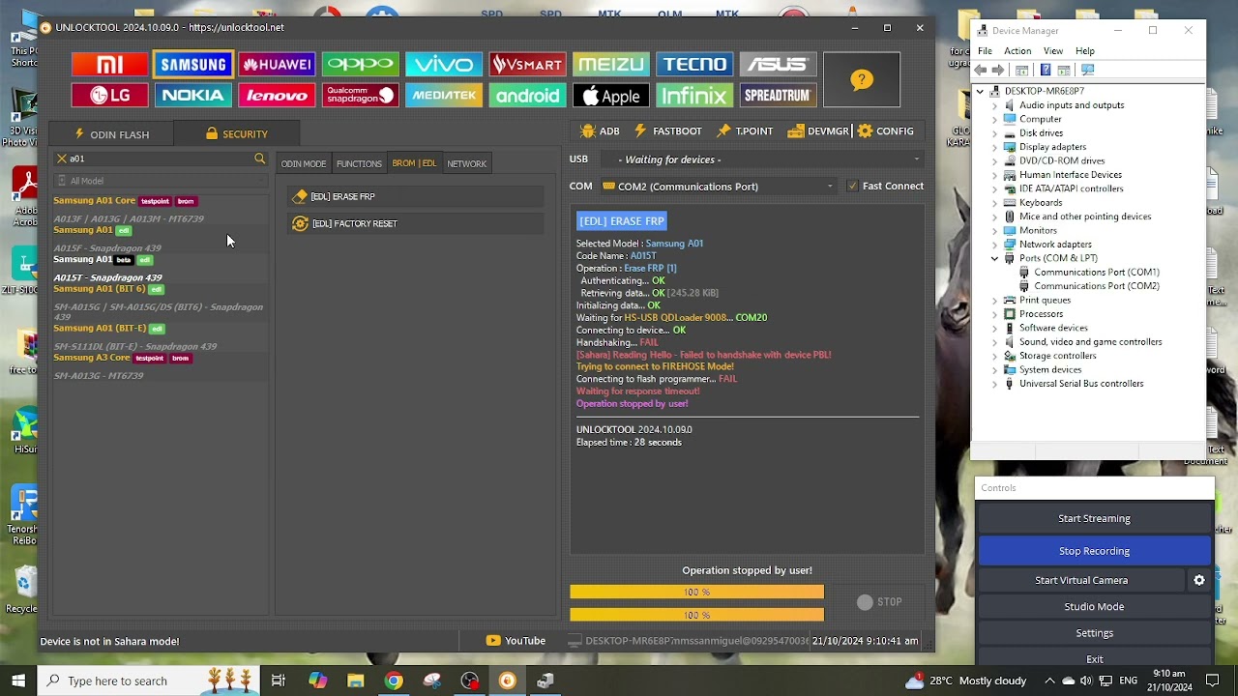Open Task View on the taskbar
Image resolution: width=1238 pixels, height=696 pixels.
tap(279, 681)
